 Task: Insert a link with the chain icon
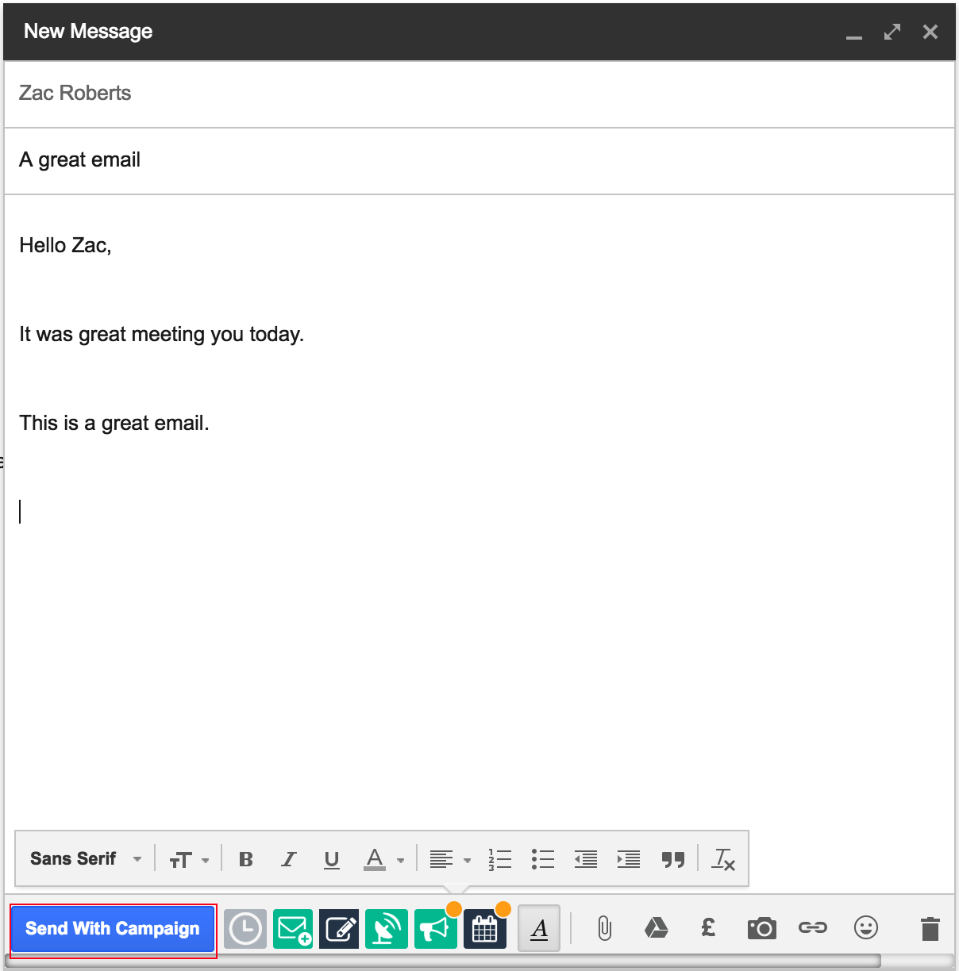[813, 927]
